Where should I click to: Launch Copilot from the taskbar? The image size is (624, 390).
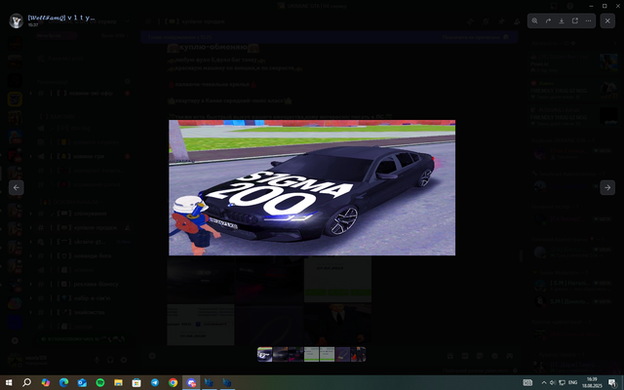tap(46, 382)
